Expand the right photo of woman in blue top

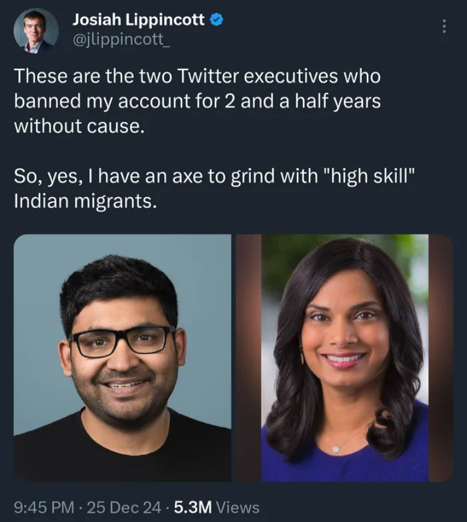pyautogui.click(x=345, y=358)
